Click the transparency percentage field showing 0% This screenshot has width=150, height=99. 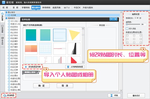[143, 24]
